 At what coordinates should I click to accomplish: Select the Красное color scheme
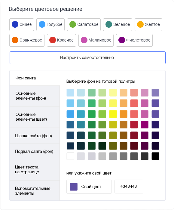(x=61, y=40)
